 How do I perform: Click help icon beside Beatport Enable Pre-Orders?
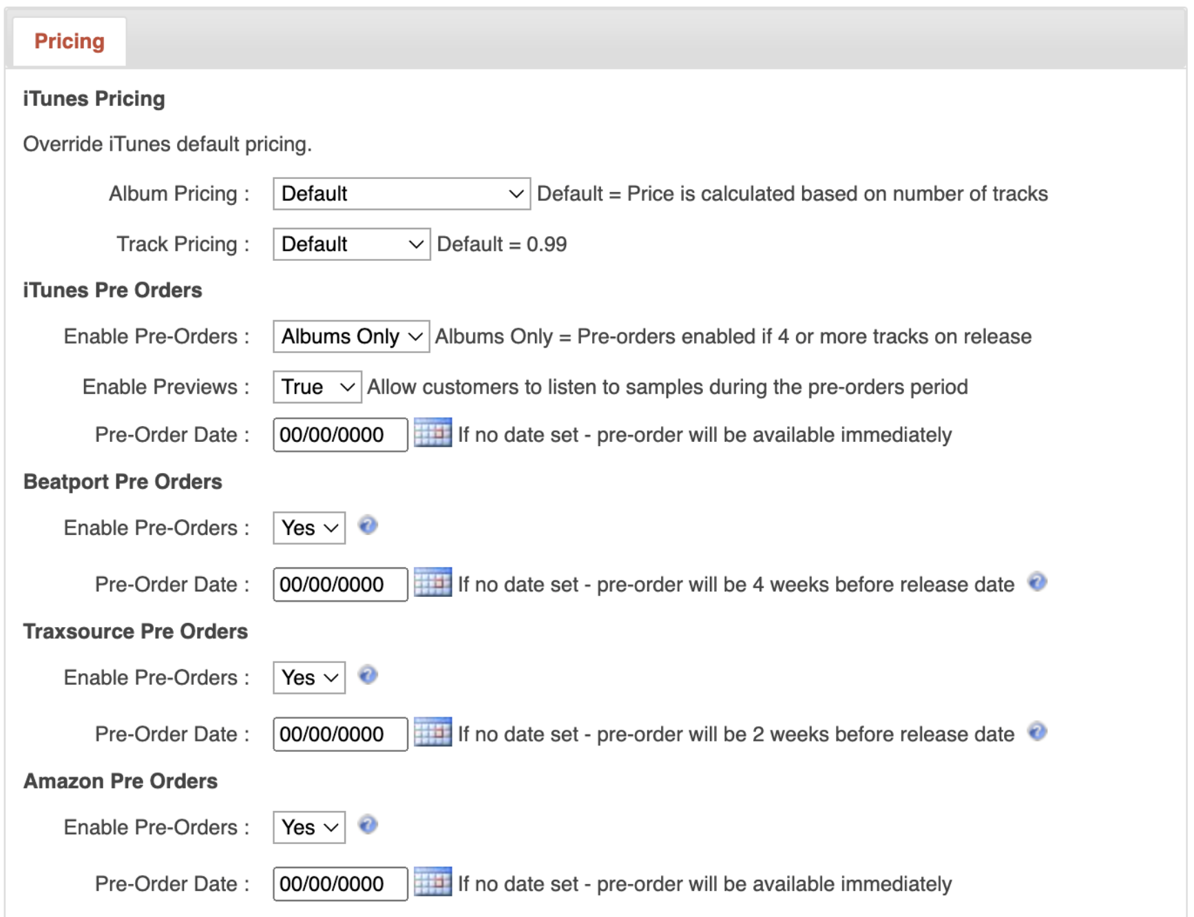pyautogui.click(x=368, y=525)
